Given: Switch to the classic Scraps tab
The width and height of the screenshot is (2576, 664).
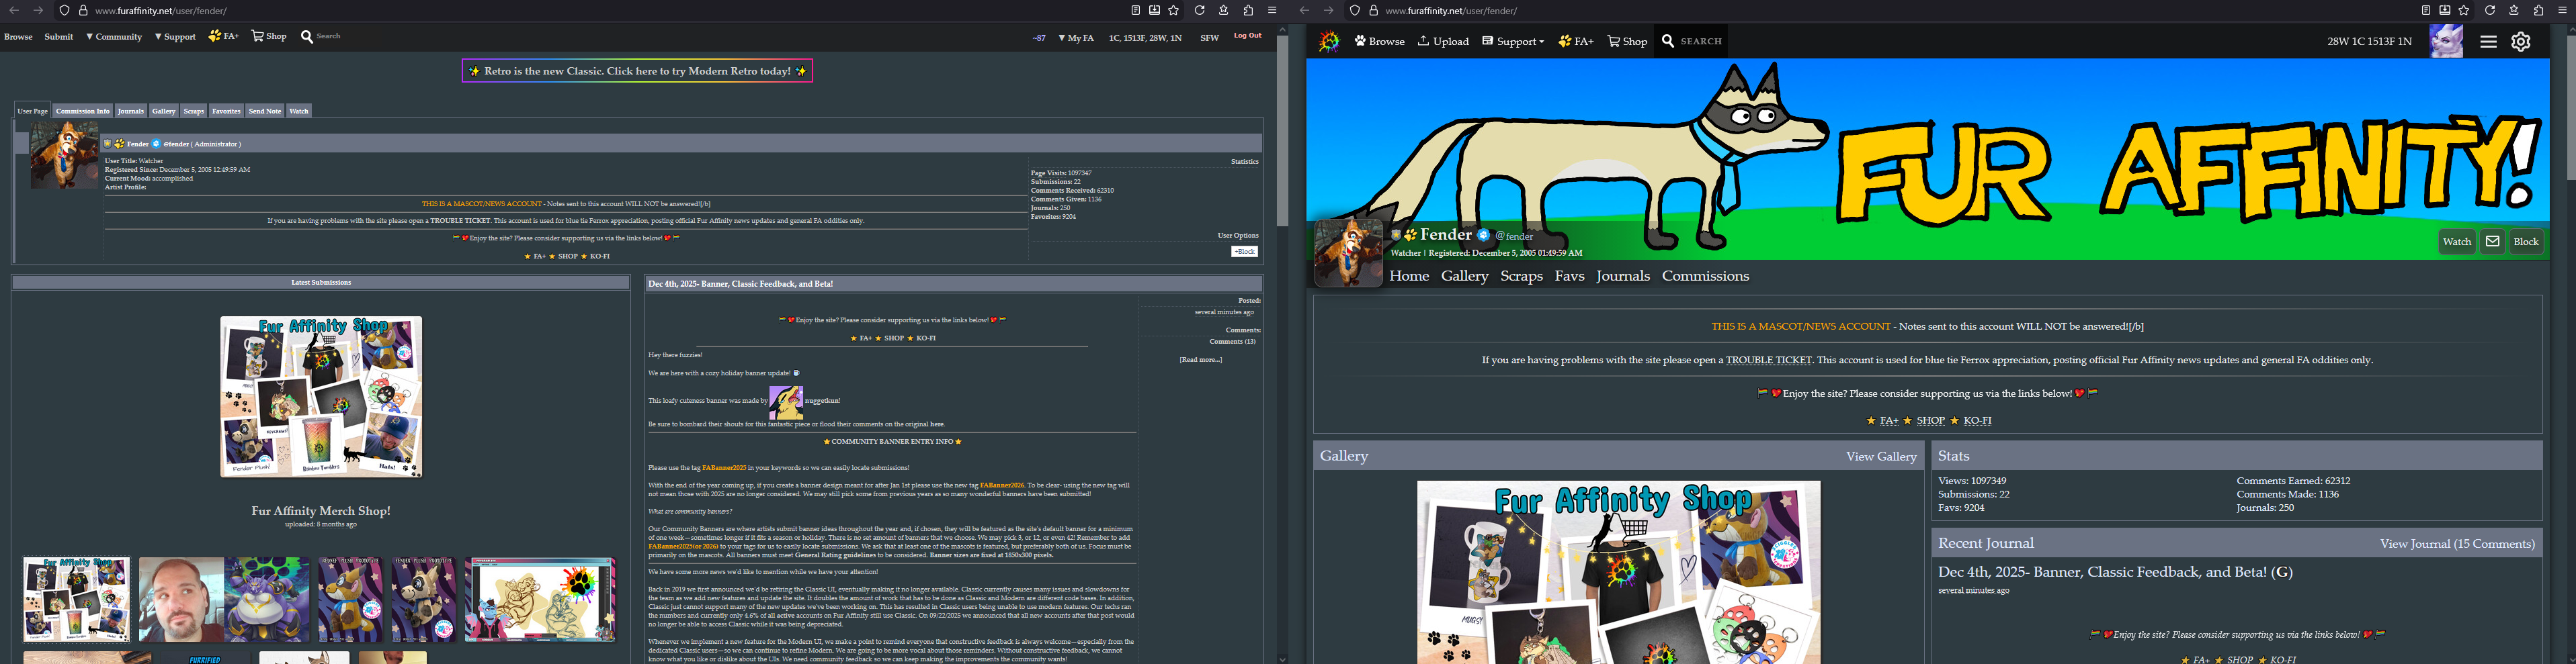Looking at the screenshot, I should coord(194,111).
